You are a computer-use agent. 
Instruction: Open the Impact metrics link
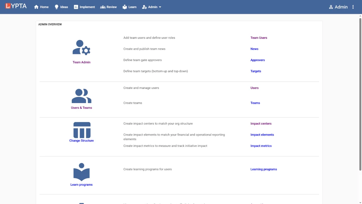click(261, 146)
